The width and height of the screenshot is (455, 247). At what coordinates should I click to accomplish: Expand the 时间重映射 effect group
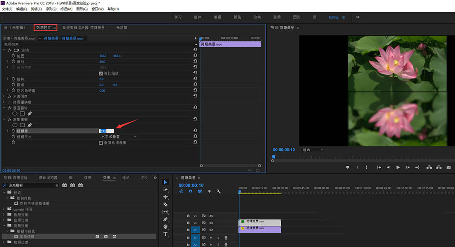point(5,102)
